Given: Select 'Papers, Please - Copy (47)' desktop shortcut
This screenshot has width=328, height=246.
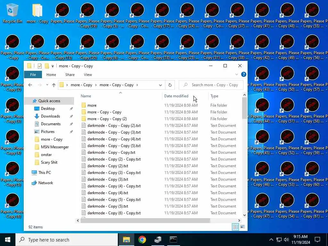Looking at the screenshot, I should [263, 206].
